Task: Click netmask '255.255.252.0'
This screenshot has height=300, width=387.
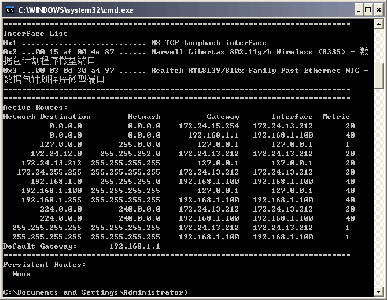Action: point(130,154)
